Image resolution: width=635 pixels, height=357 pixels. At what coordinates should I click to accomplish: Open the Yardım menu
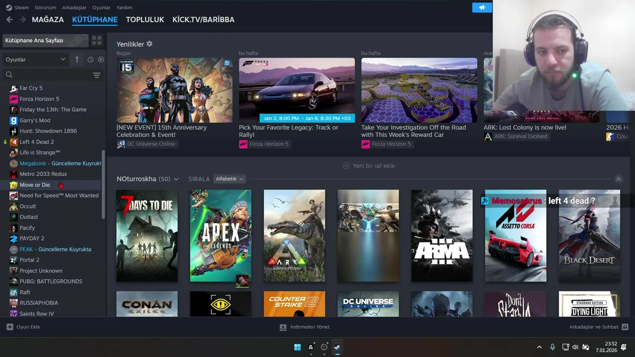pyautogui.click(x=124, y=7)
